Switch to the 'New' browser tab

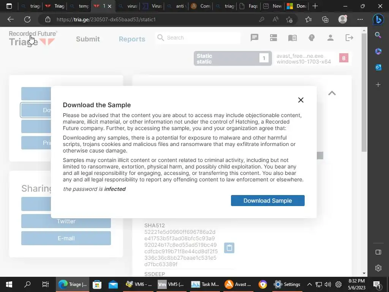[x=273, y=6]
